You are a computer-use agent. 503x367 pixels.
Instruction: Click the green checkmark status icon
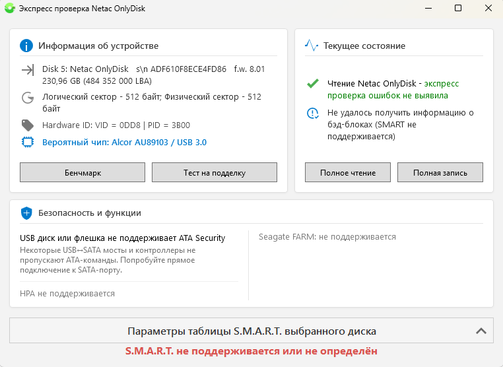tap(312, 84)
